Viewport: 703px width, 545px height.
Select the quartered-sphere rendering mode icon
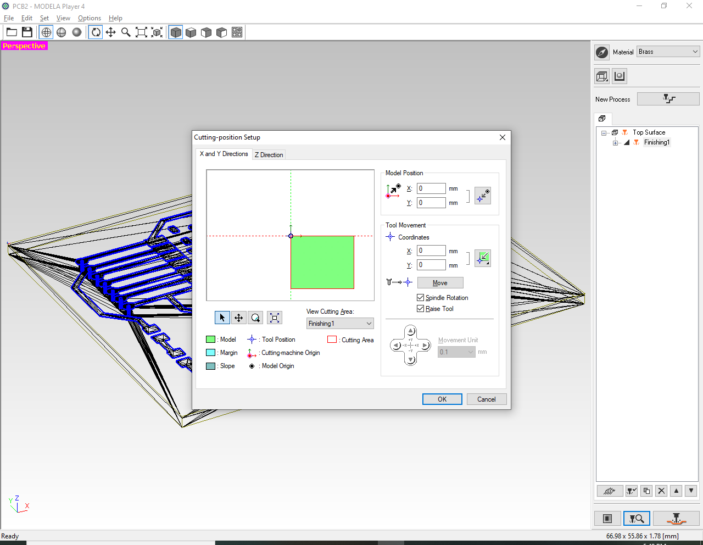point(62,32)
